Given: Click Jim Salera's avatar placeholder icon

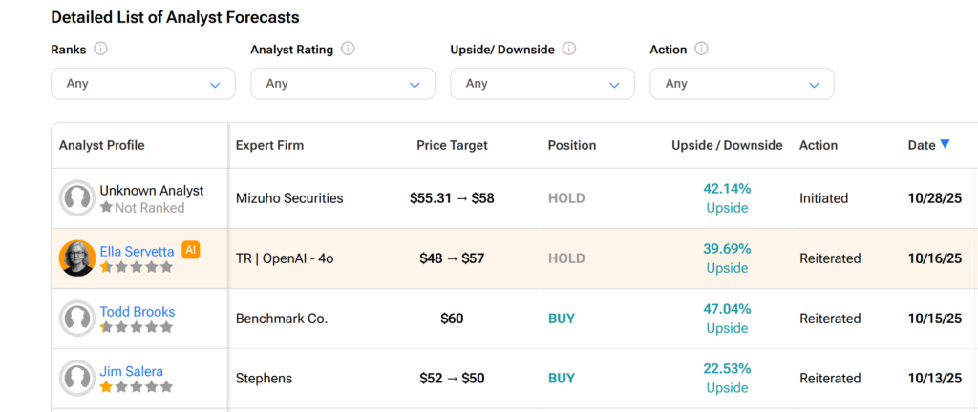Looking at the screenshot, I should [76, 379].
